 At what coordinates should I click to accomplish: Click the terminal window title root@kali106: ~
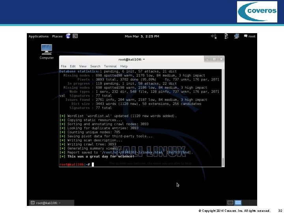131,60
